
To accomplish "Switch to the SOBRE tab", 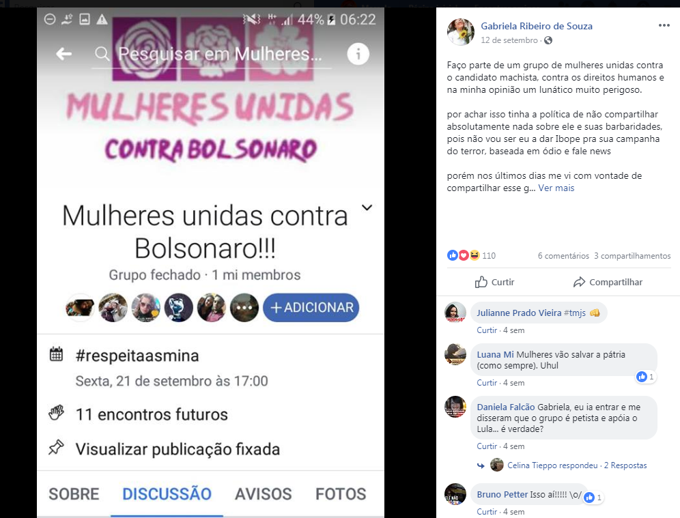I will pyautogui.click(x=74, y=494).
